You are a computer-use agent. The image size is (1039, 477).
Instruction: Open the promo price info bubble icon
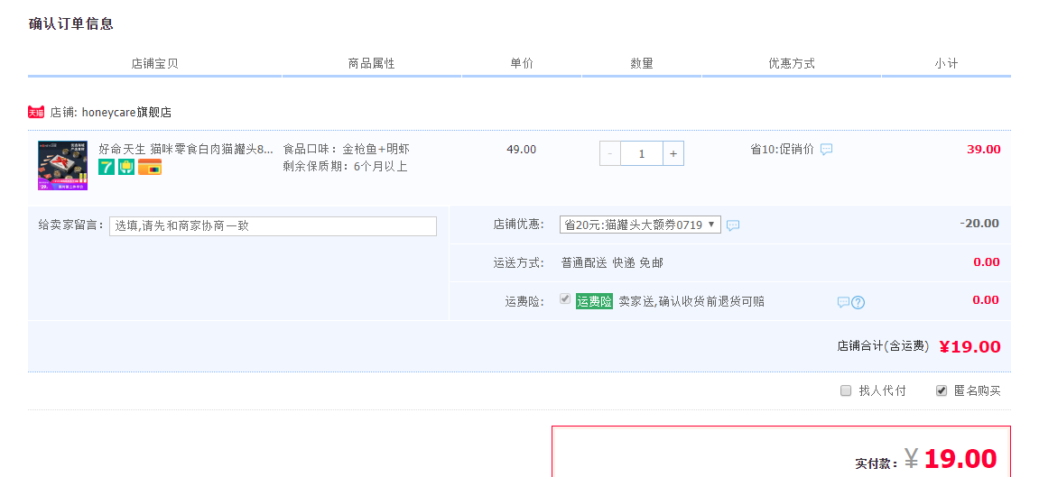pyautogui.click(x=826, y=150)
